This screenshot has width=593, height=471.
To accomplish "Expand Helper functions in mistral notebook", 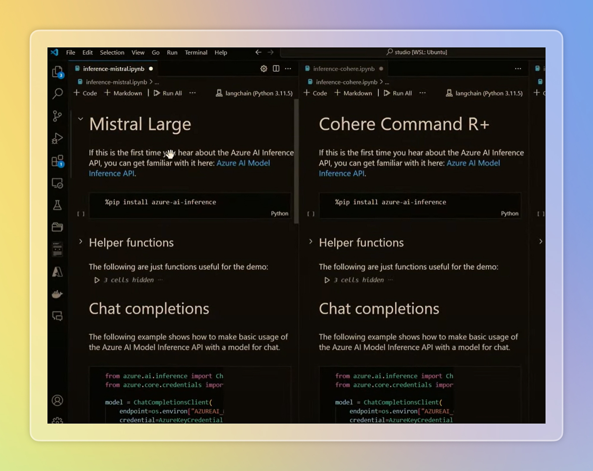I will pos(80,241).
